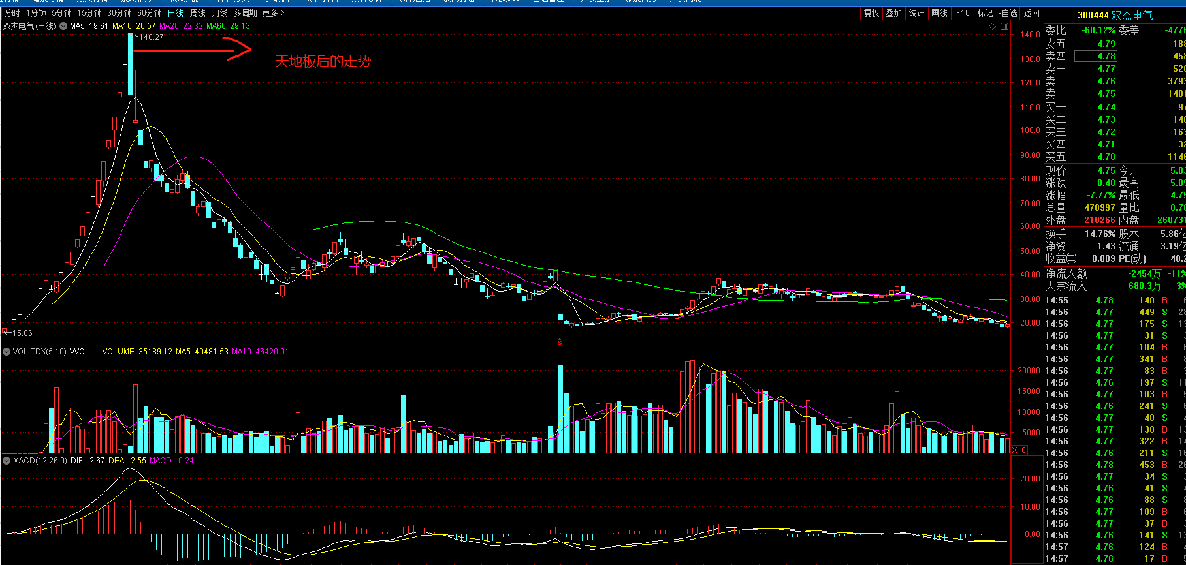
Task: Click the 委比 value -60.12%
Action: (1098, 30)
